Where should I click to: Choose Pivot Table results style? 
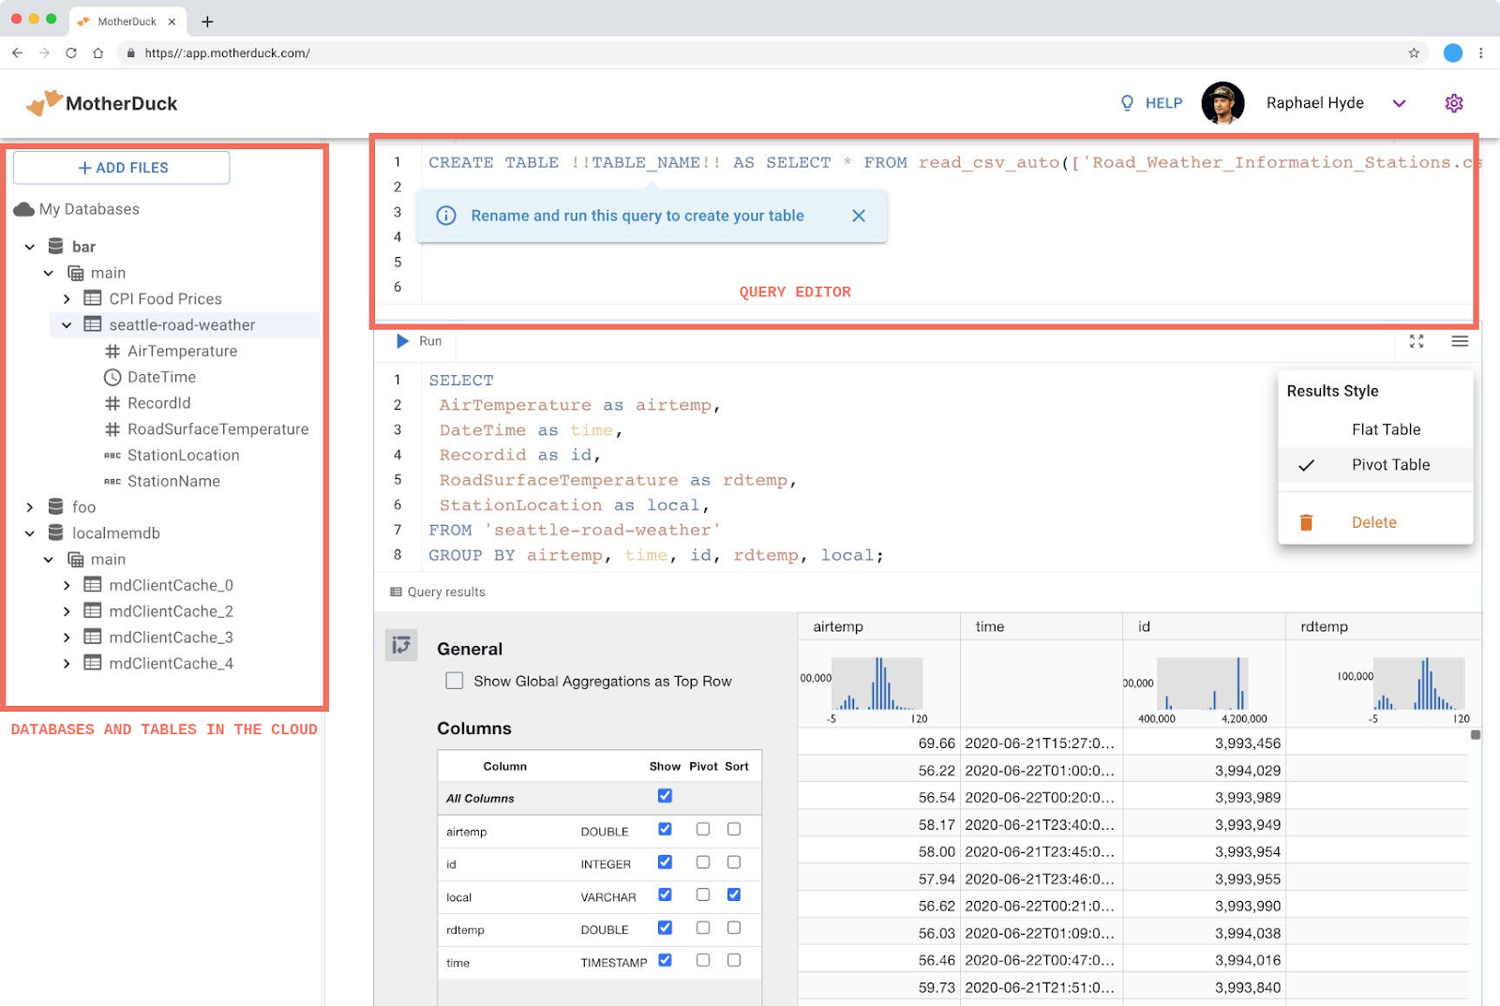point(1375,465)
